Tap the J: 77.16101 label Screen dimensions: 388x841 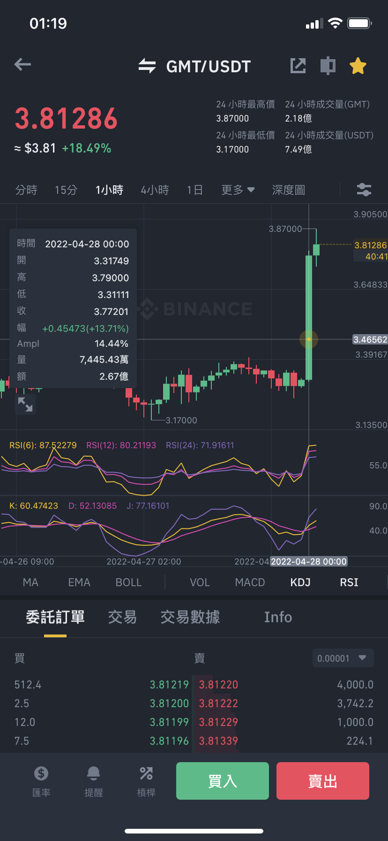click(148, 506)
